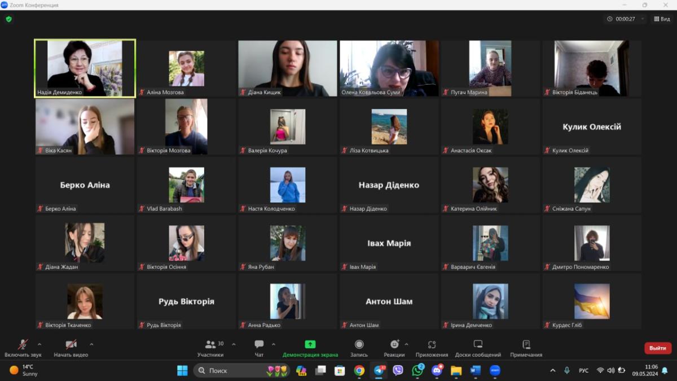Open Telegram from the taskbar
The image size is (677, 381).
coord(379,371)
